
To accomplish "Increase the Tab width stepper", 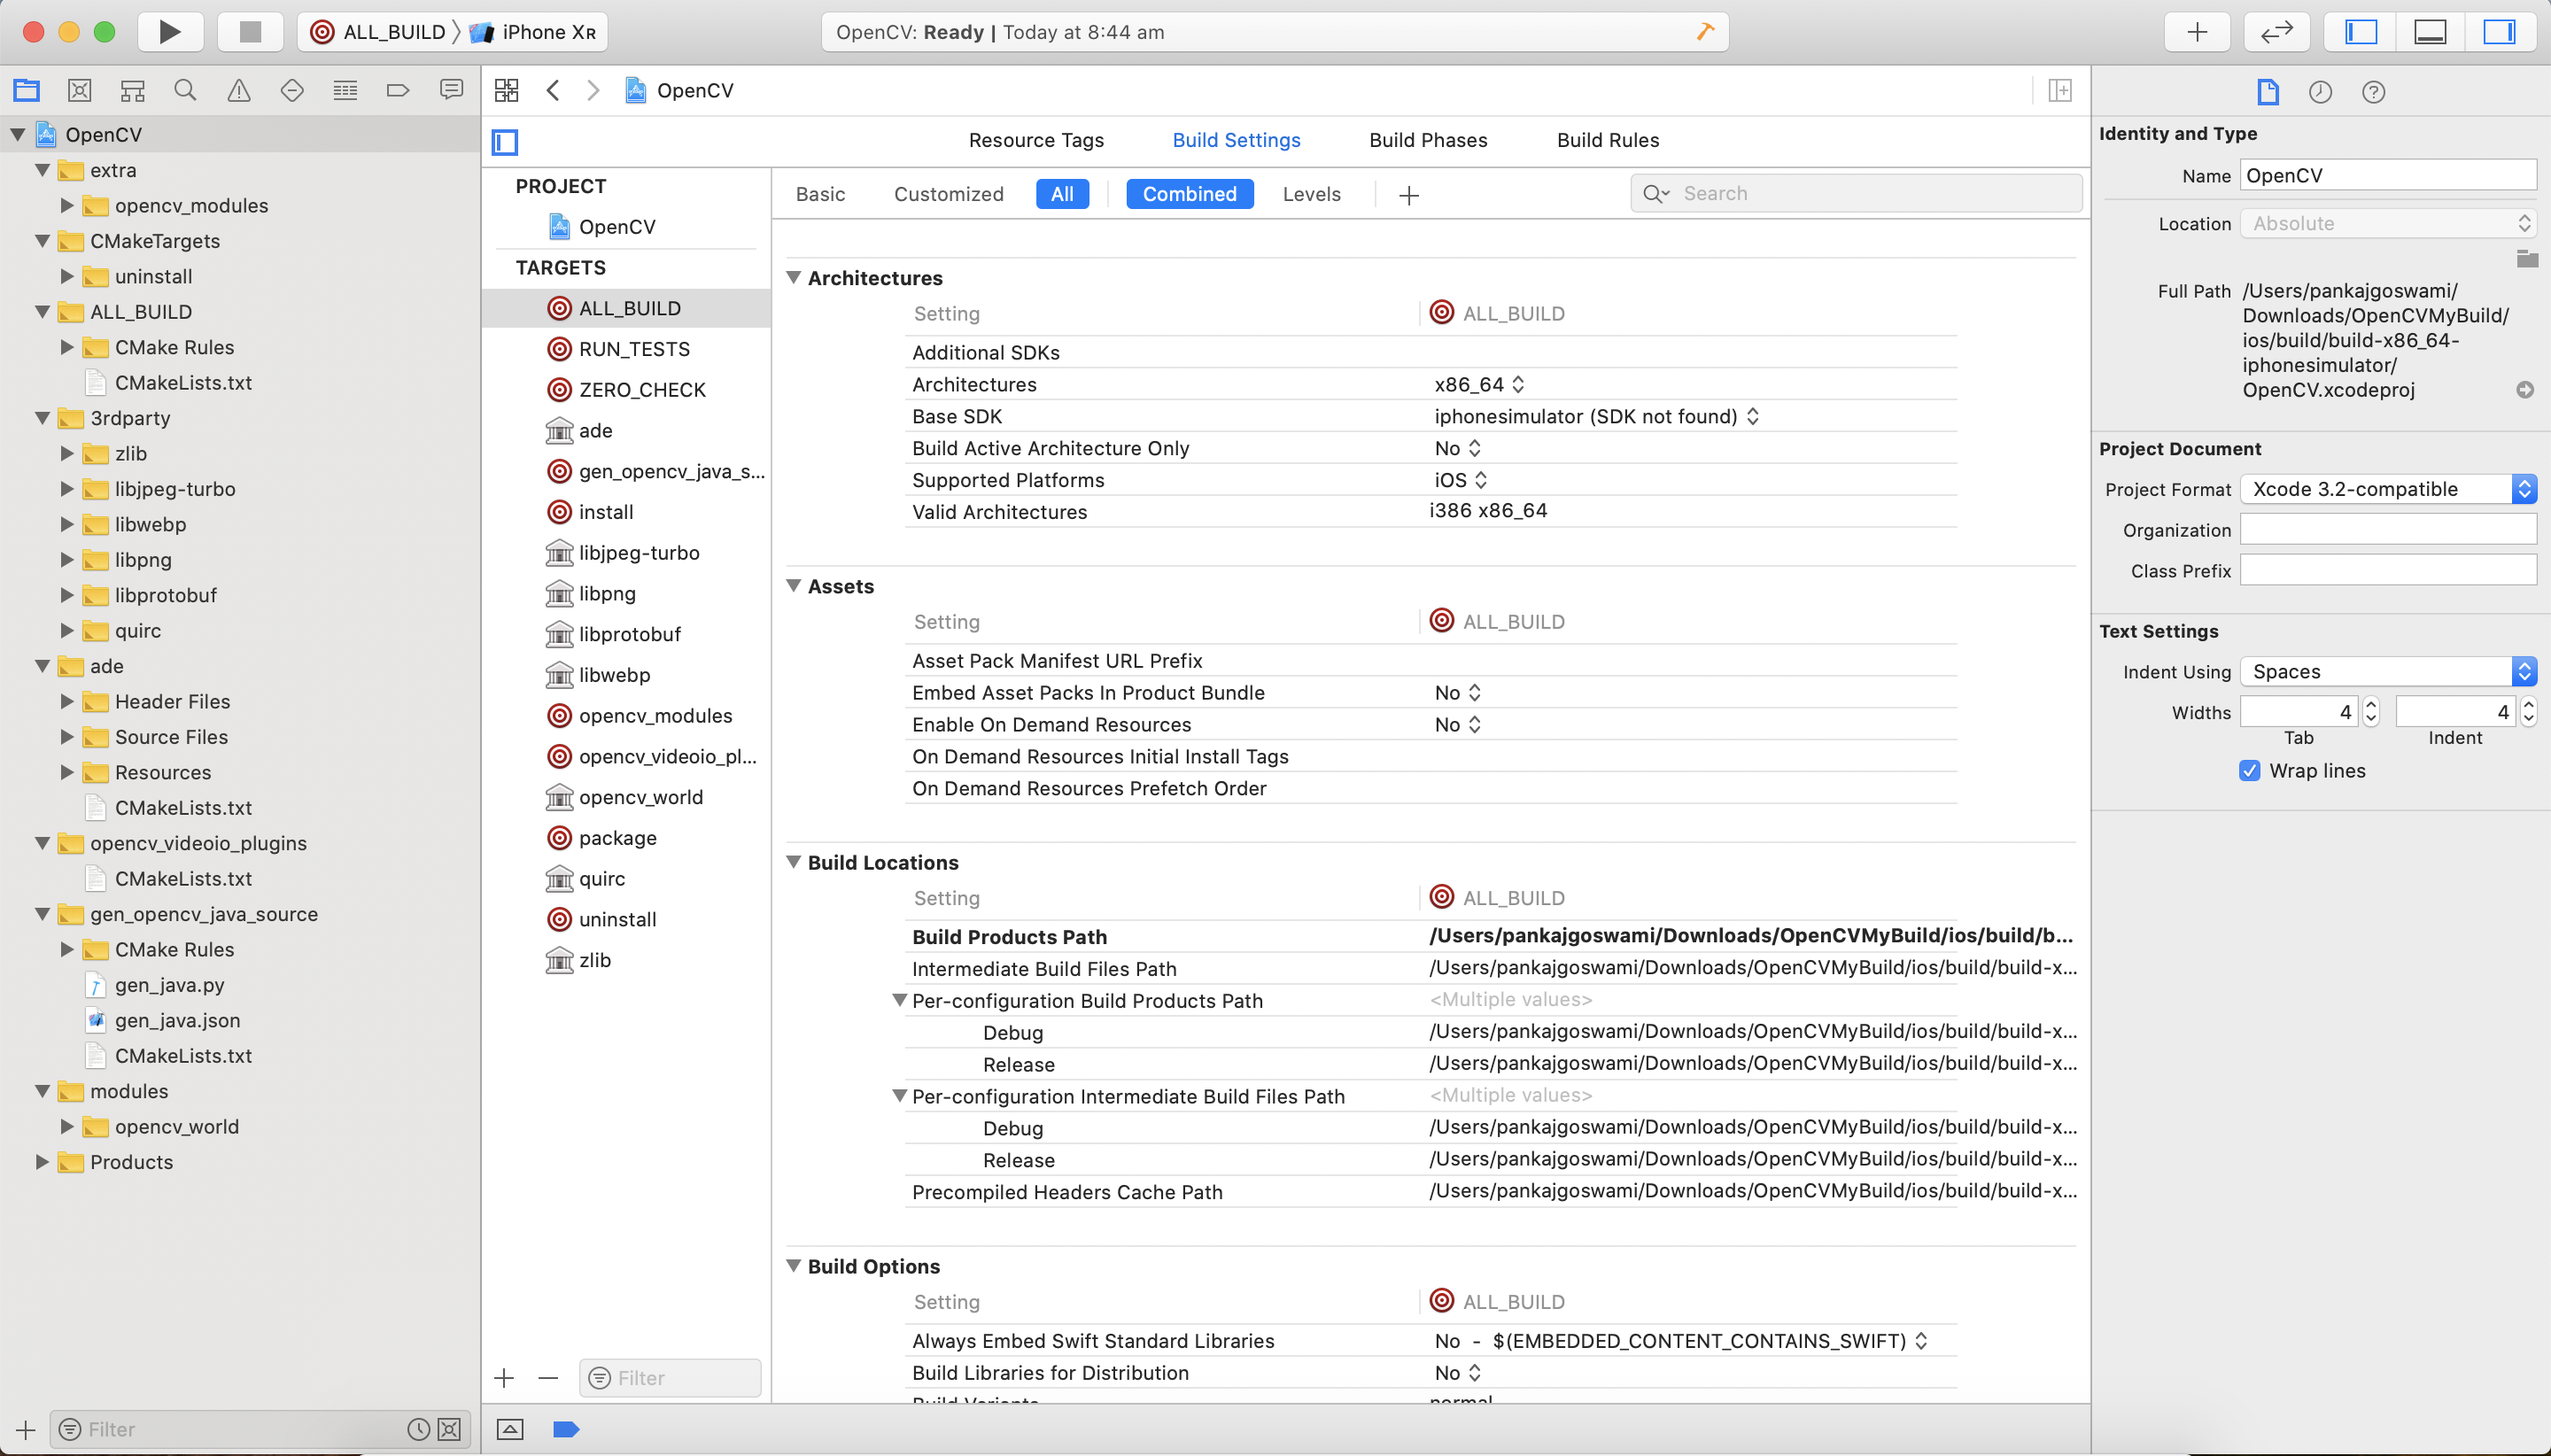I will click(x=2371, y=705).
